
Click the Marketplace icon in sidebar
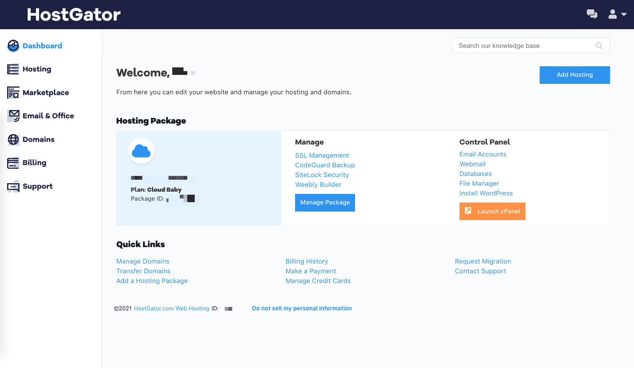pyautogui.click(x=13, y=92)
